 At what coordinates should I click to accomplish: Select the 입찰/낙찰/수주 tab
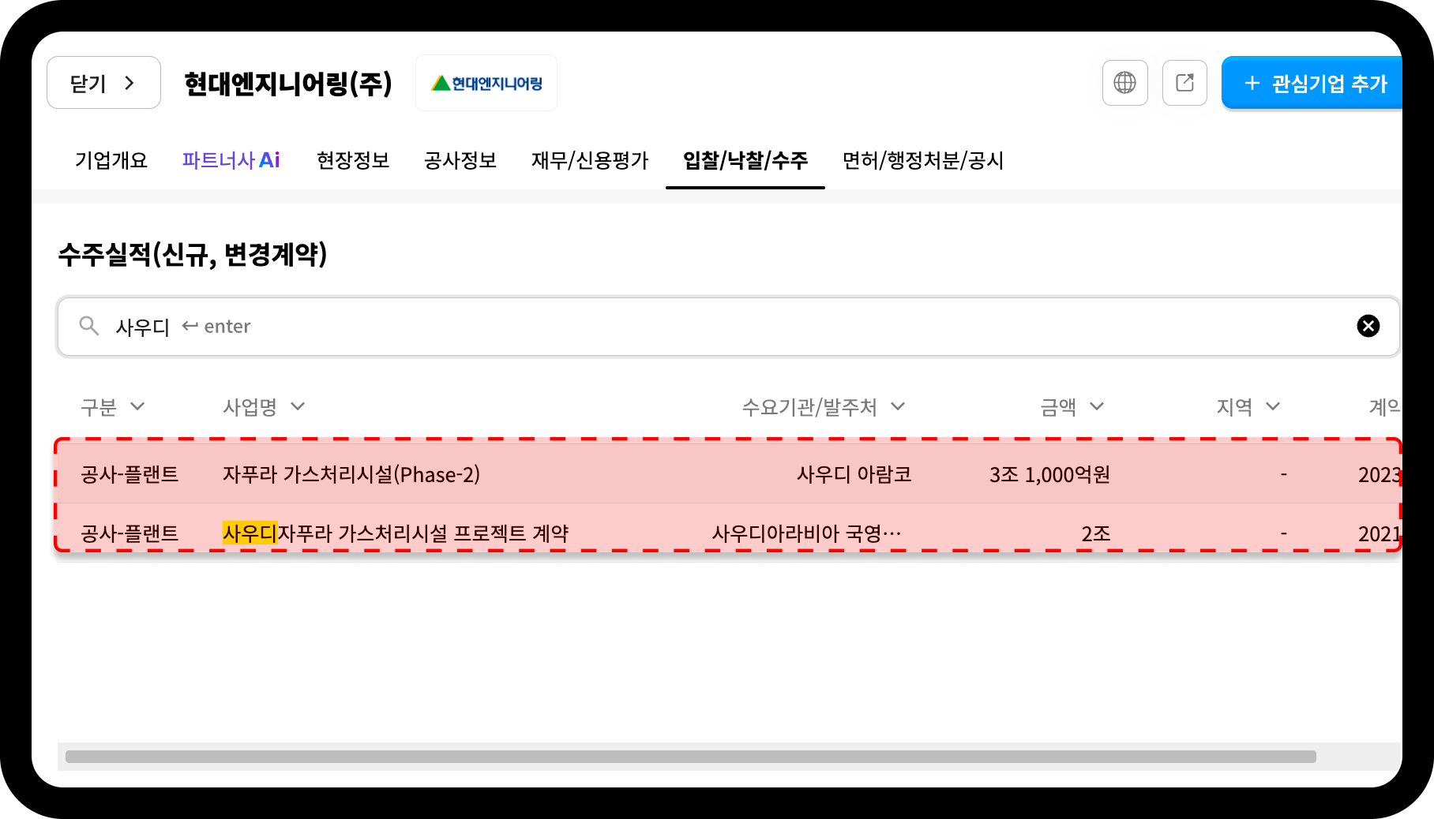(745, 160)
